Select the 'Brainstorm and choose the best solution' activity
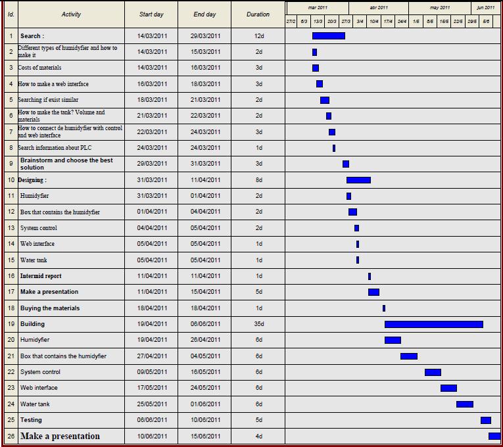Image resolution: width=503 pixels, height=447 pixels. pos(66,164)
